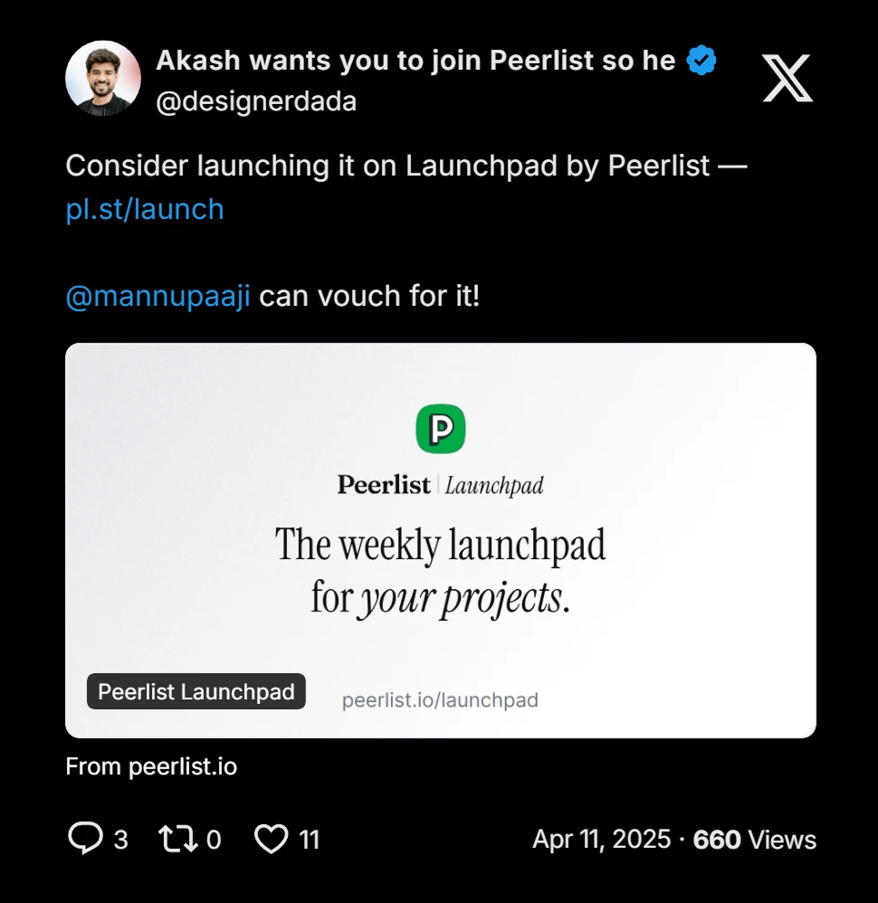Open the weekly launchpad headline preview card
The image size is (878, 903).
[440, 570]
